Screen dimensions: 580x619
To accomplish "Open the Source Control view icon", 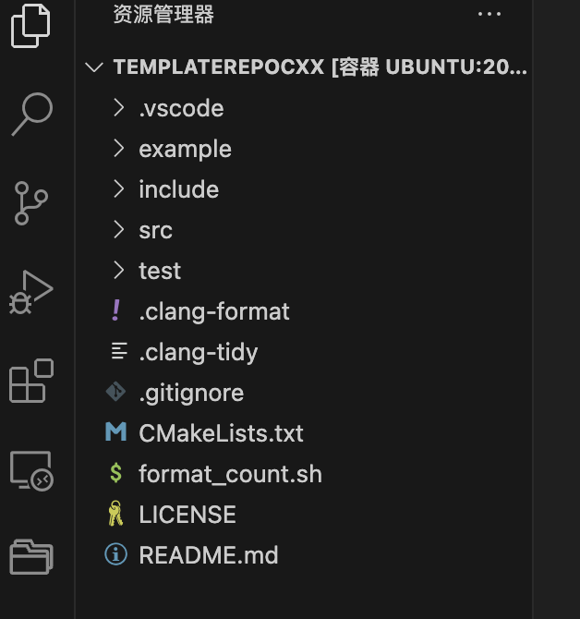I will [x=30, y=203].
